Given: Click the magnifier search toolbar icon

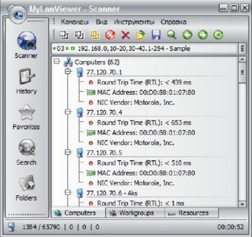Looking at the screenshot, I should point(171,35).
